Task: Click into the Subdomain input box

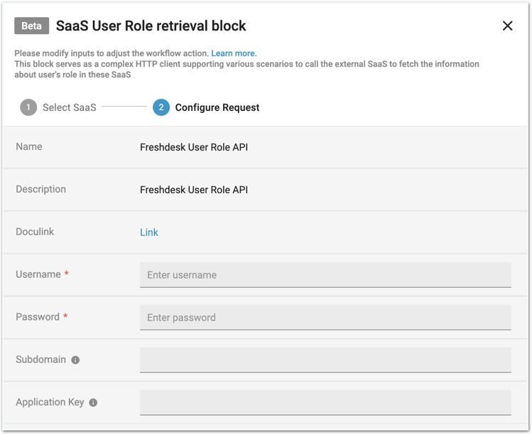Action: tap(325, 360)
